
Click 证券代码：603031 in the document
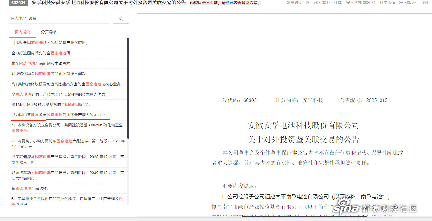click(238, 100)
